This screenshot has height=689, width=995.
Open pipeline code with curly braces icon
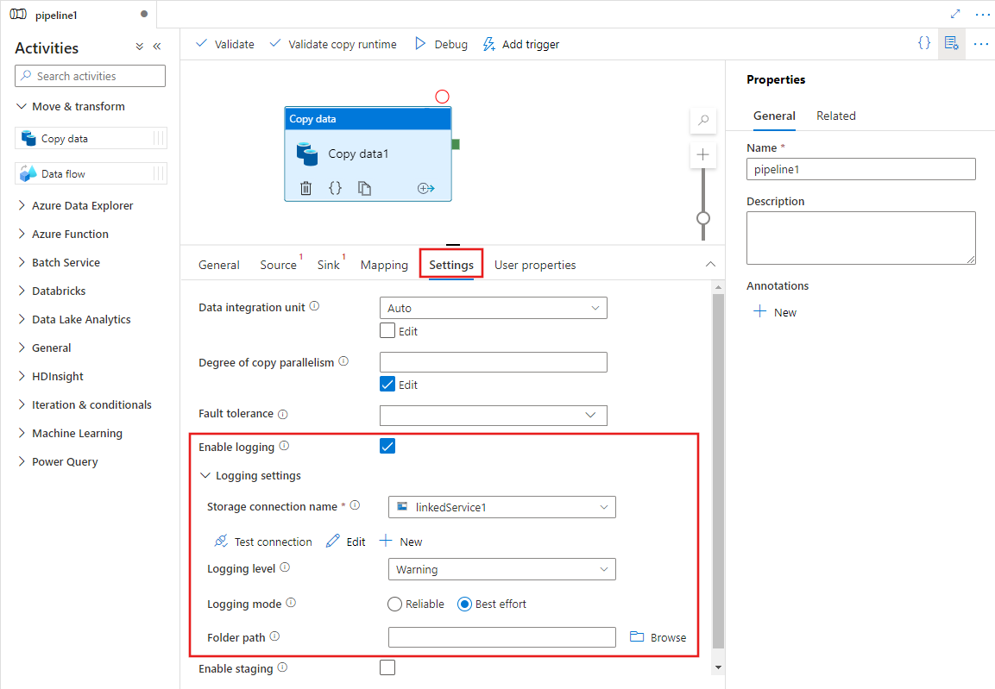(x=923, y=42)
